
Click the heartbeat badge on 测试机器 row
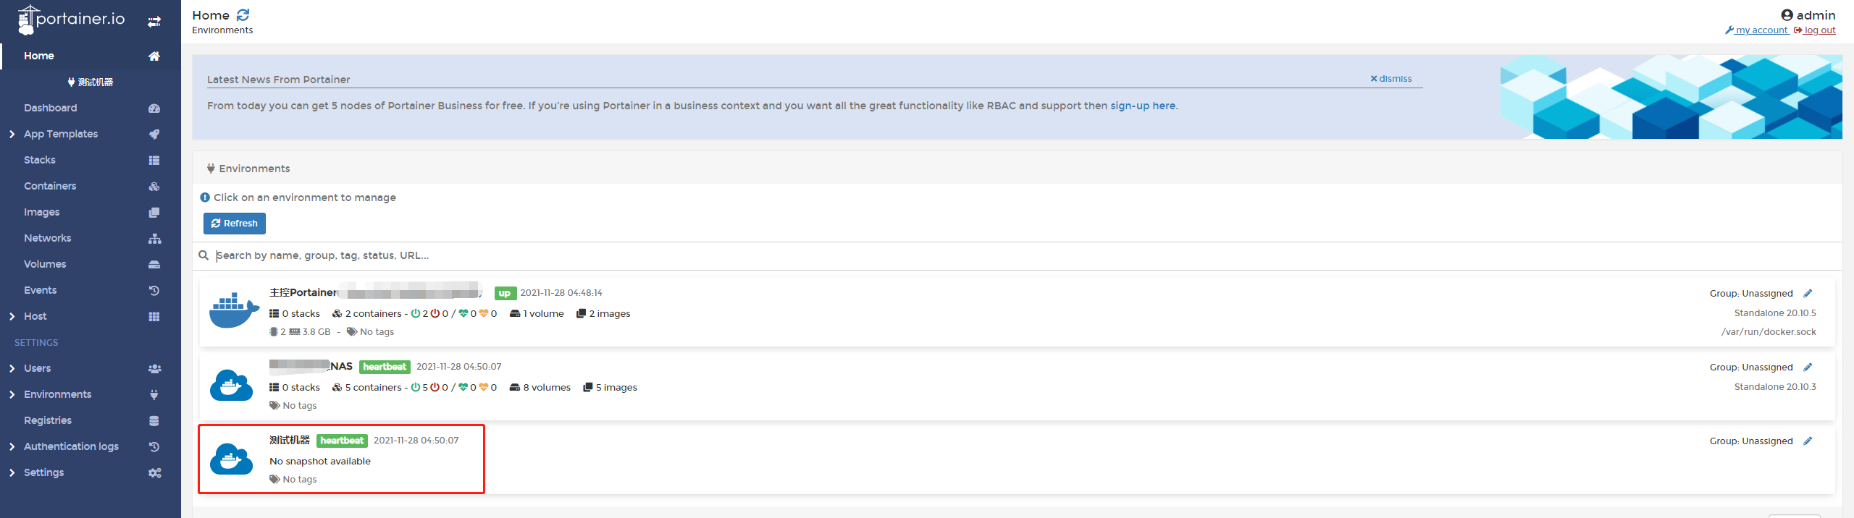coord(342,441)
